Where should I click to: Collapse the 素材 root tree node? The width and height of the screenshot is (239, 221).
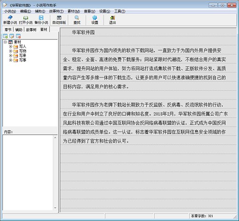click(x=5, y=42)
